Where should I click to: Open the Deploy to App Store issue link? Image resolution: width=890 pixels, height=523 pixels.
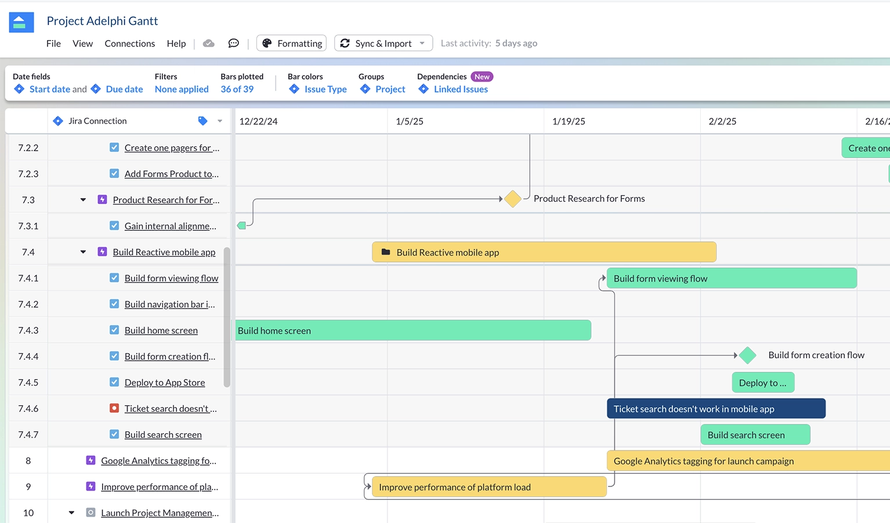coord(165,382)
